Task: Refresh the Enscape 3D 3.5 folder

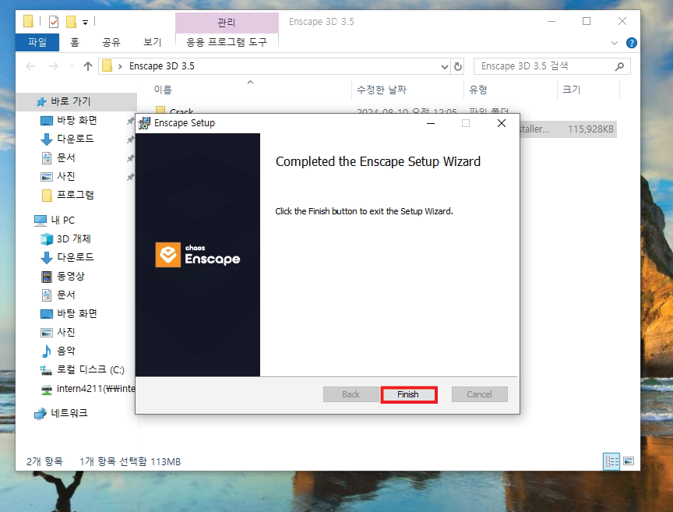Action: pos(458,66)
